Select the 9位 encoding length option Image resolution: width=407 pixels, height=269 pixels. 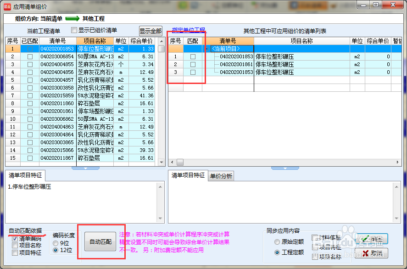pyautogui.click(x=55, y=243)
